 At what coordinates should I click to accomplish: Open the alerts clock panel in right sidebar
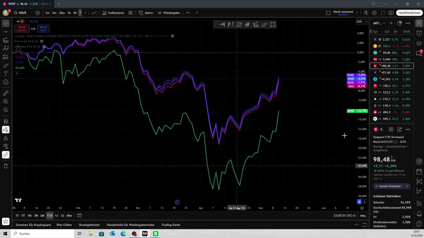click(x=419, y=33)
